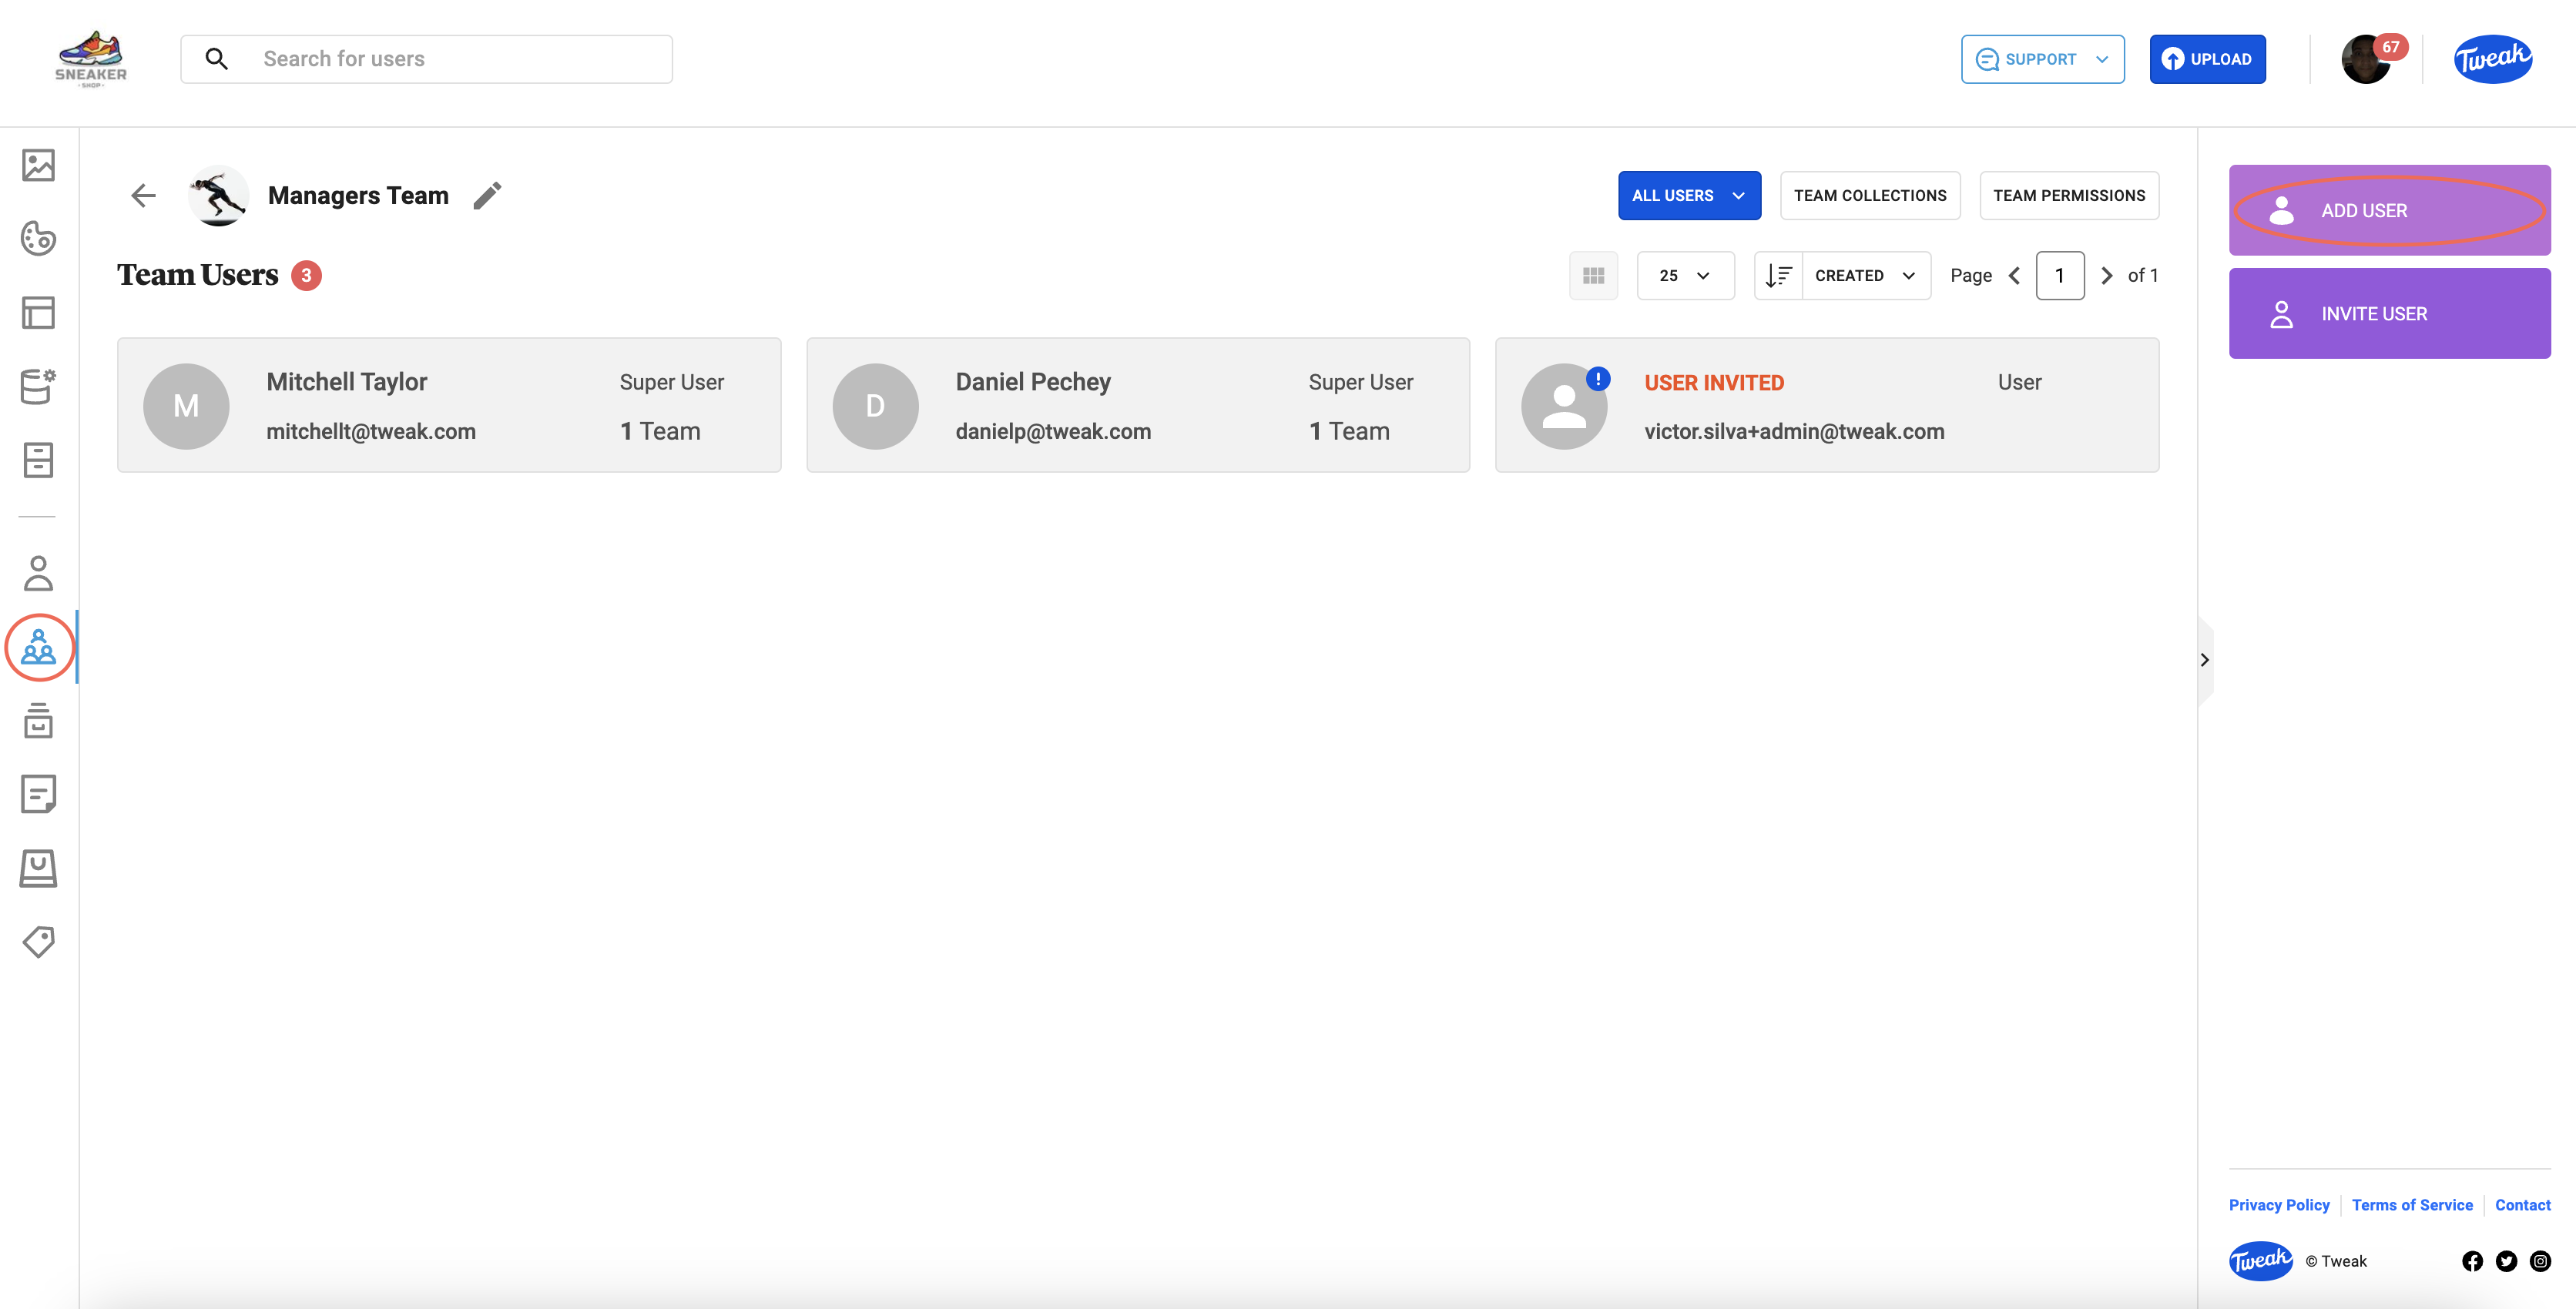Screen dimensions: 2576x1309
Task: Open the price tag sidebar icon
Action: coord(38,941)
